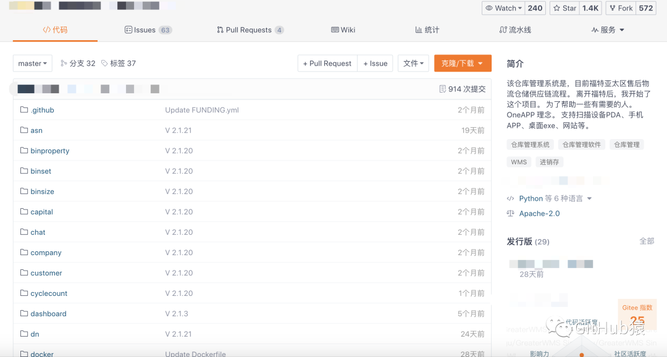This screenshot has width=667, height=357.
Task: Toggle Watch on this repository
Action: (504, 8)
